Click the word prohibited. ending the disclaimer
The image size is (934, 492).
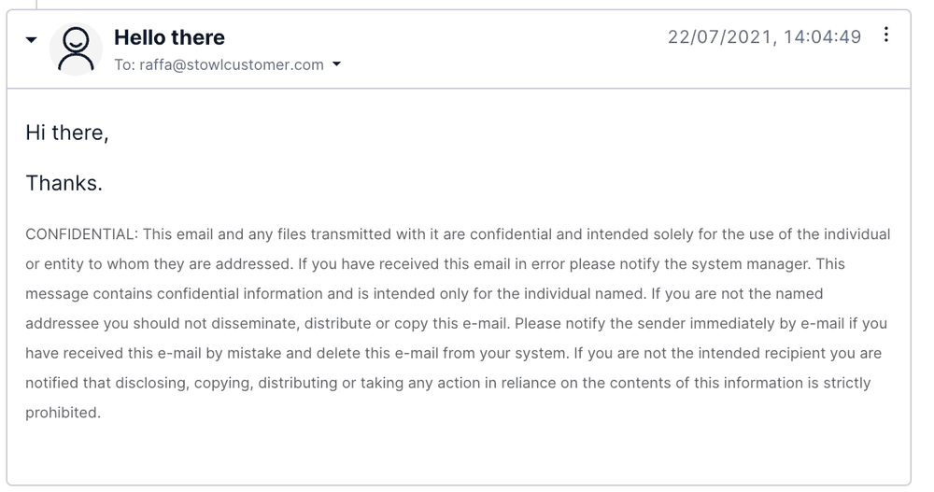(63, 413)
